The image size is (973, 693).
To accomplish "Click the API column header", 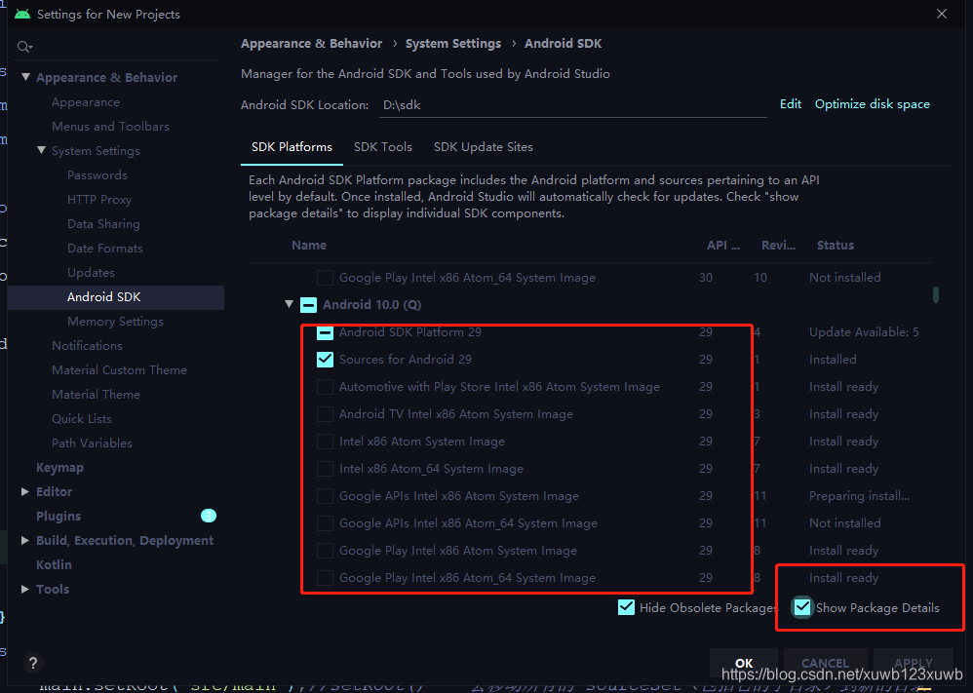I will tap(722, 245).
